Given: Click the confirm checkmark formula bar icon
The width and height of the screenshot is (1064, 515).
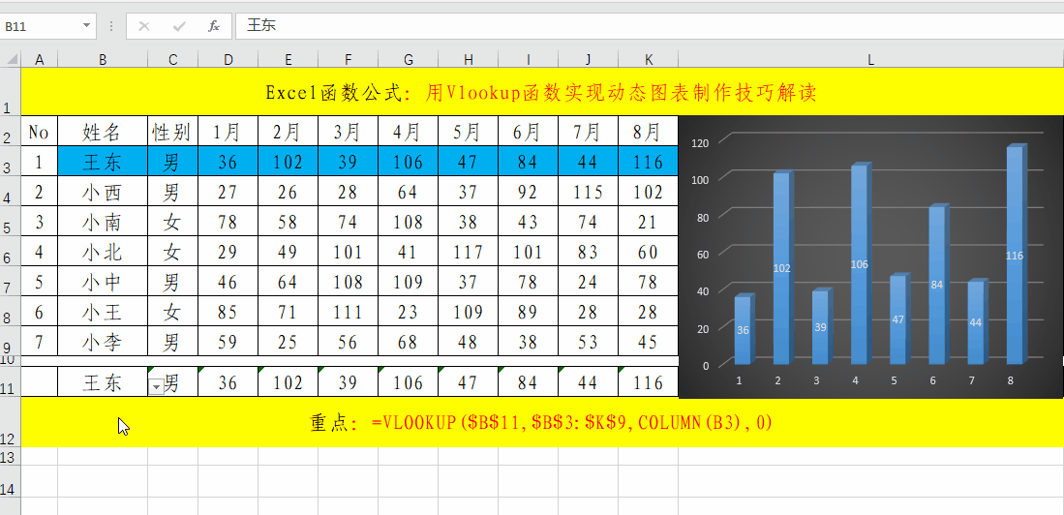Looking at the screenshot, I should [179, 26].
